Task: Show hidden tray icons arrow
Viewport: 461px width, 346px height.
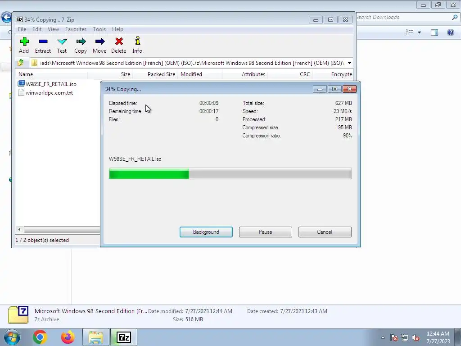Action: 383,337
